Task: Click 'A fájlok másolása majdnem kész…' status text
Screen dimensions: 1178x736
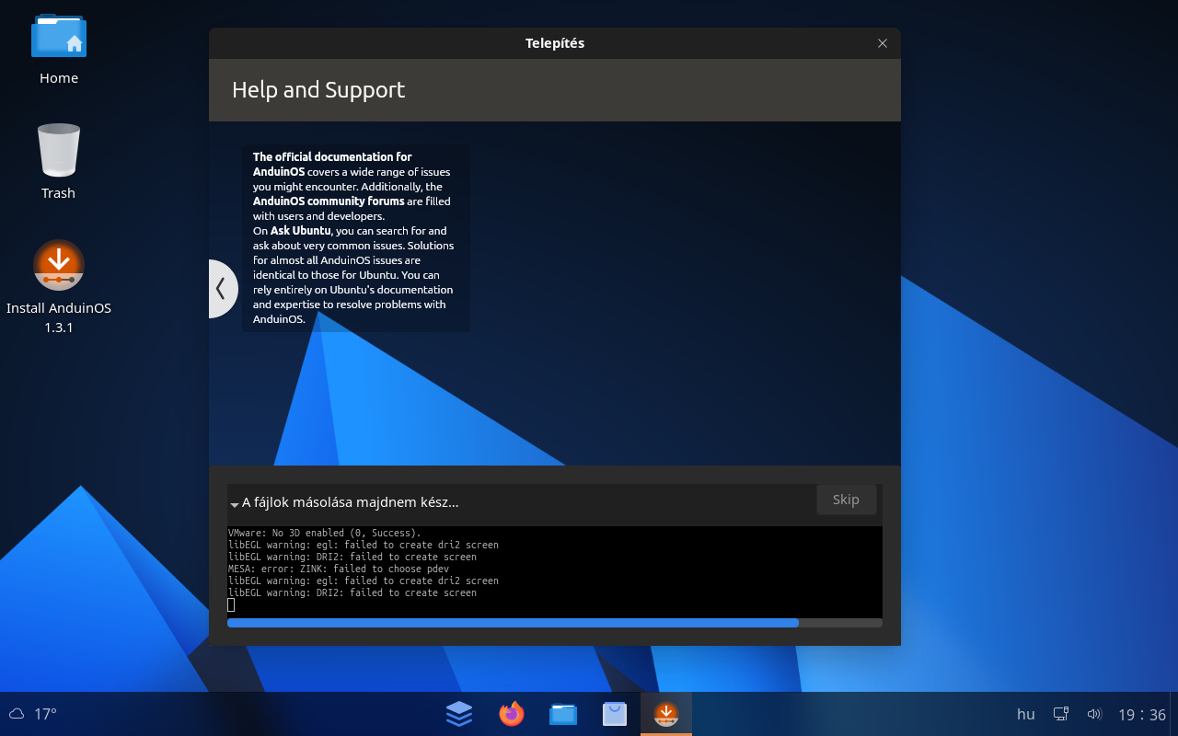Action: [351, 502]
